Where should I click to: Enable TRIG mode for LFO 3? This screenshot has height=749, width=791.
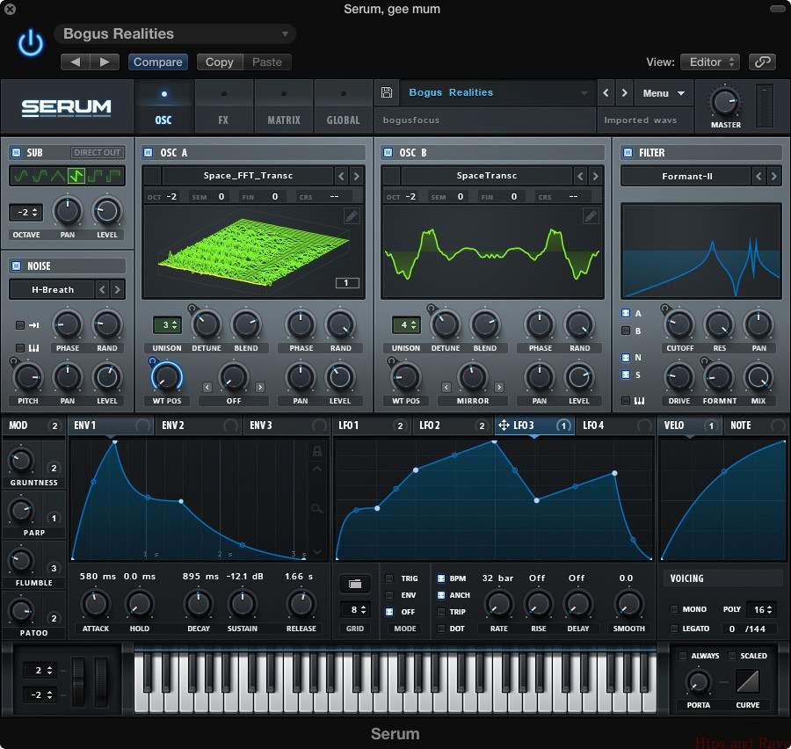(x=389, y=578)
